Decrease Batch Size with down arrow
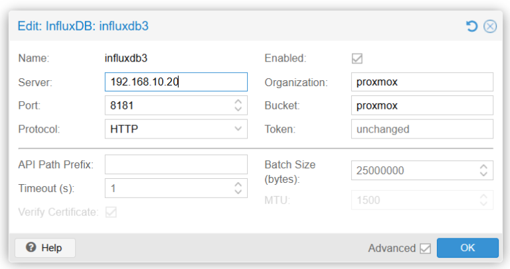The width and height of the screenshot is (510, 269). pos(483,174)
